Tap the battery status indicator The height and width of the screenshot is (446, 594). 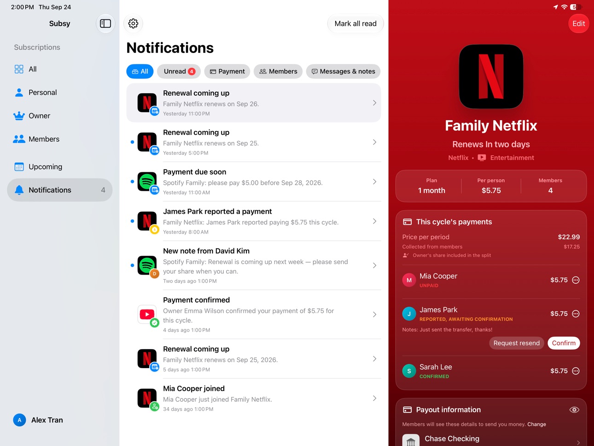(576, 7)
